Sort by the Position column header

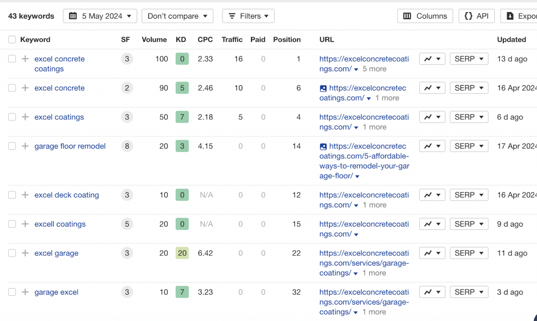(x=287, y=40)
